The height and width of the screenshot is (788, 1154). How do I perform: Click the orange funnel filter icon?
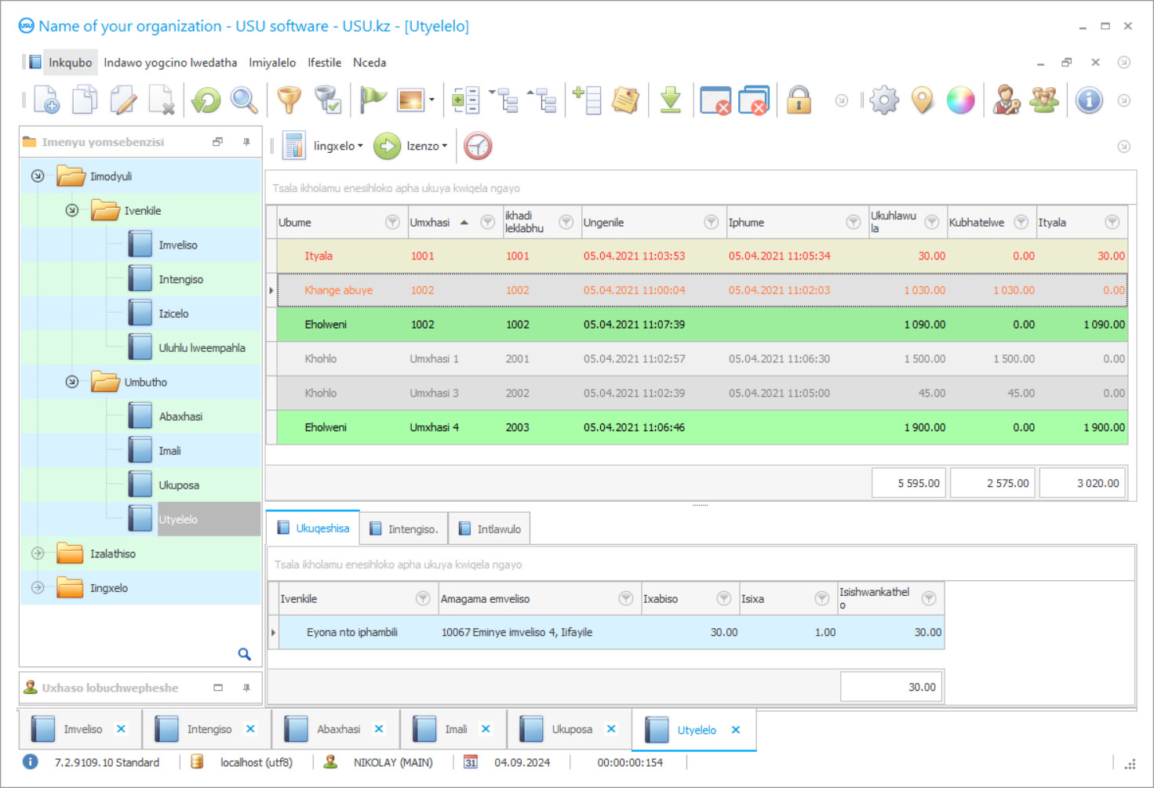tap(289, 100)
